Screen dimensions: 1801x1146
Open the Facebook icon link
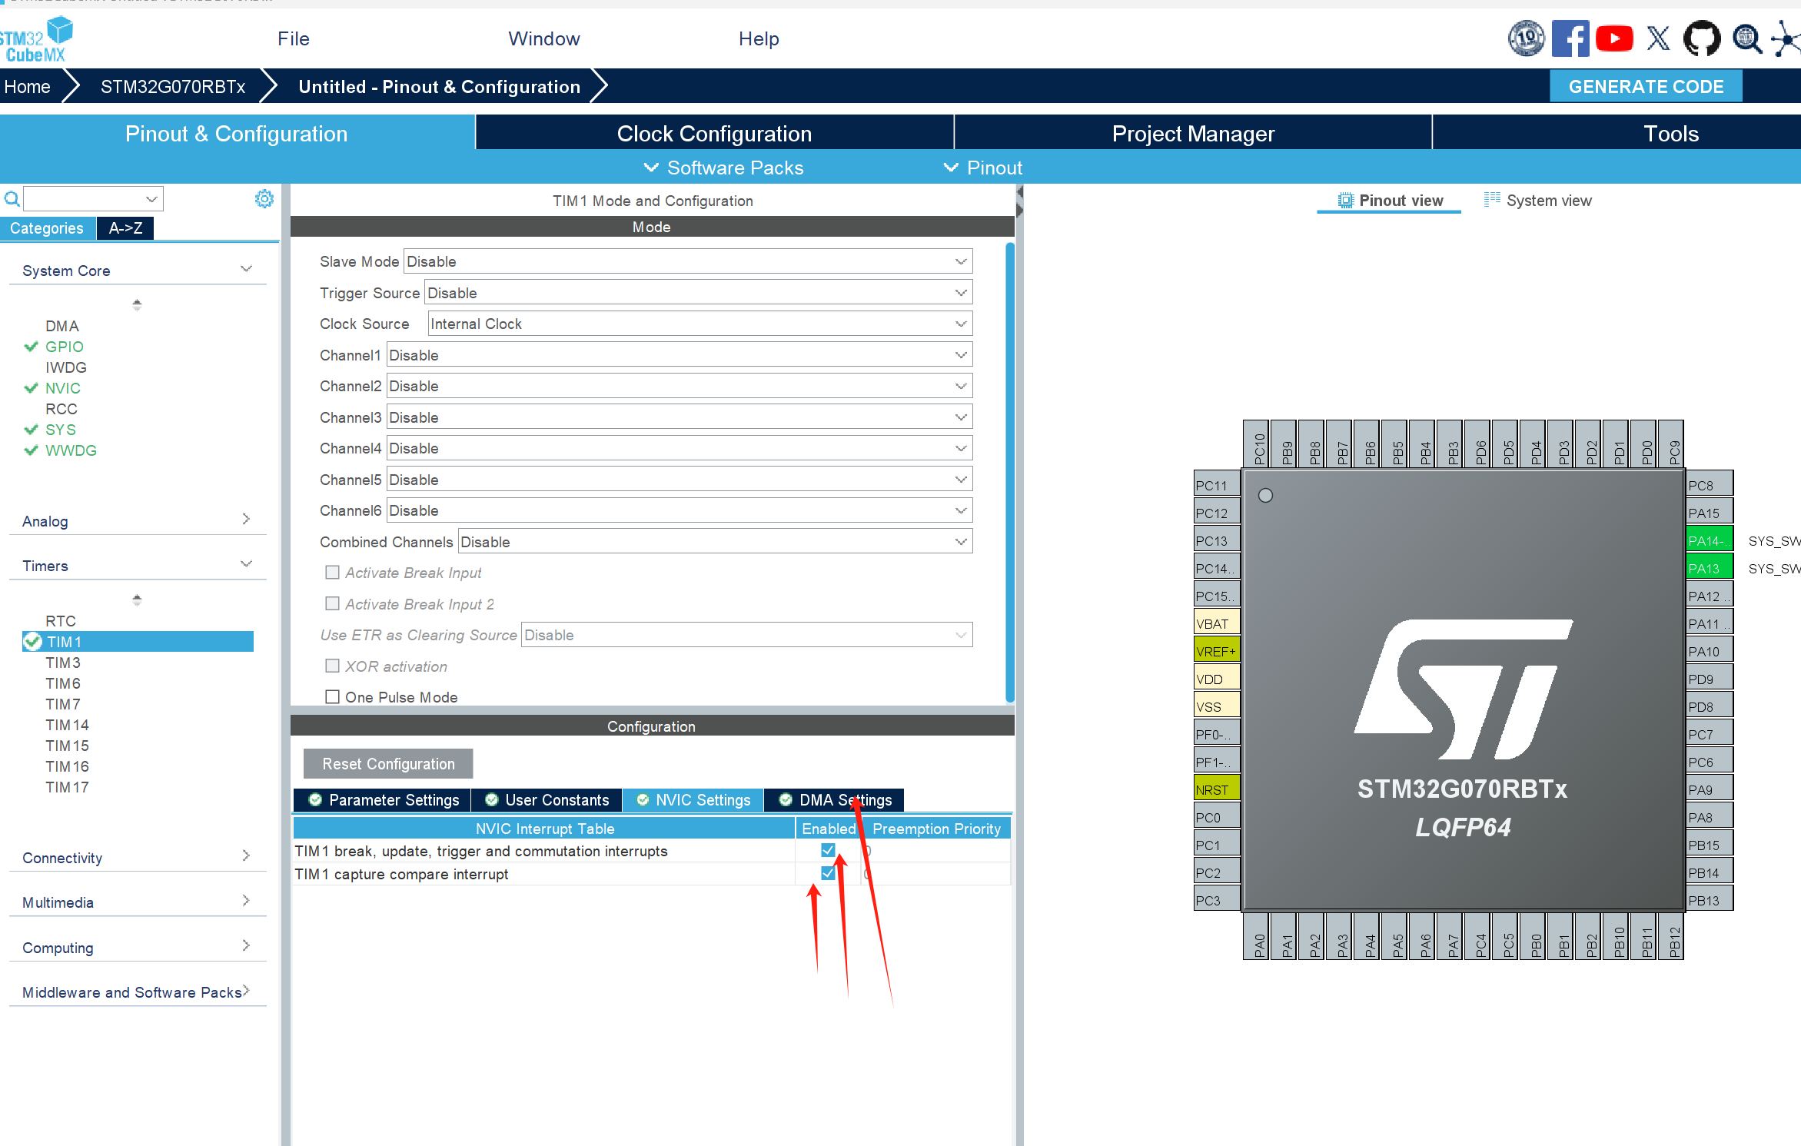1569,38
